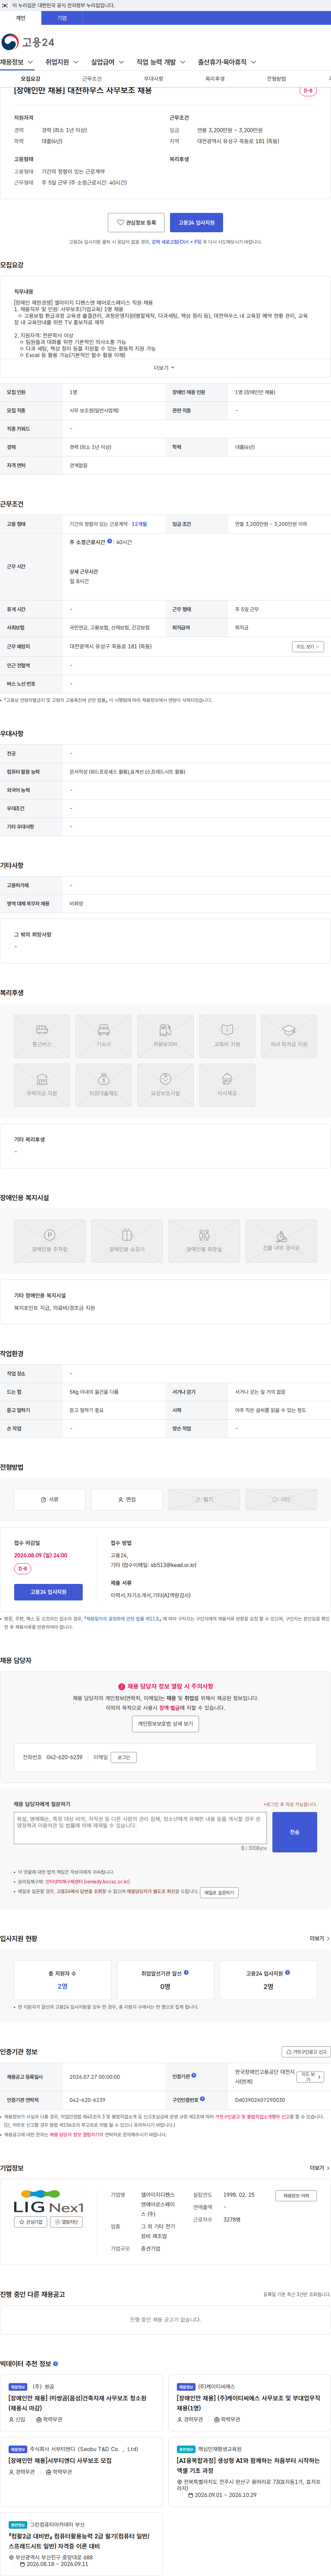Image resolution: width=331 pixels, height=2576 pixels.
Task: Click the top 고용24 입사지원 button
Action: 196,223
